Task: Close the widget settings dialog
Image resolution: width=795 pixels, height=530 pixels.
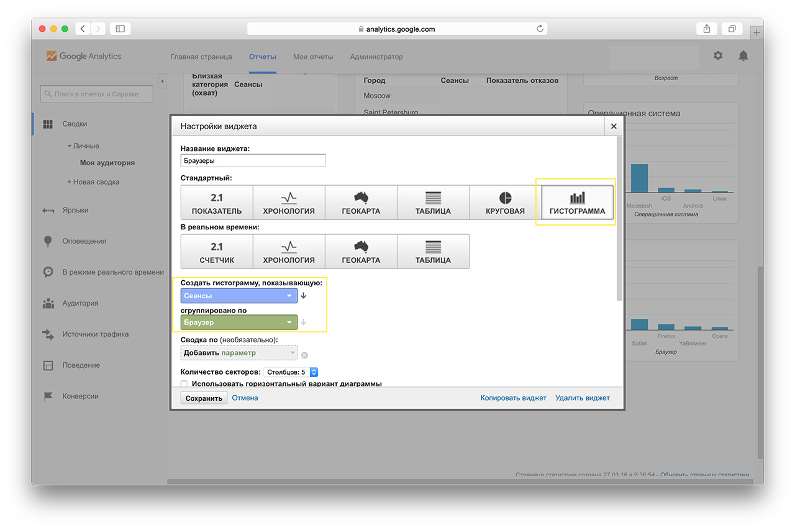Action: click(614, 126)
